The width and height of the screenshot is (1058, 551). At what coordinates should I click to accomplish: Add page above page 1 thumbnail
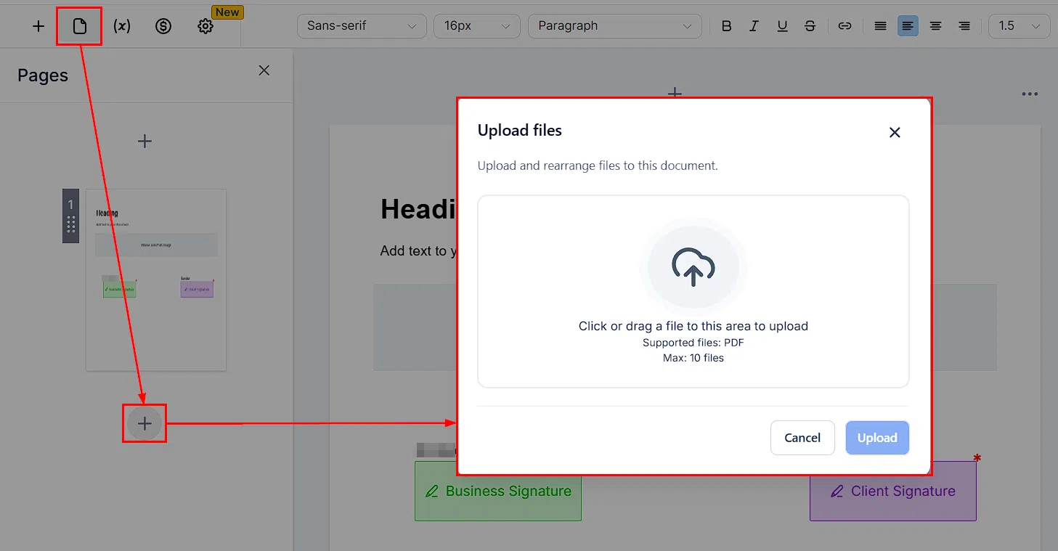[145, 141]
